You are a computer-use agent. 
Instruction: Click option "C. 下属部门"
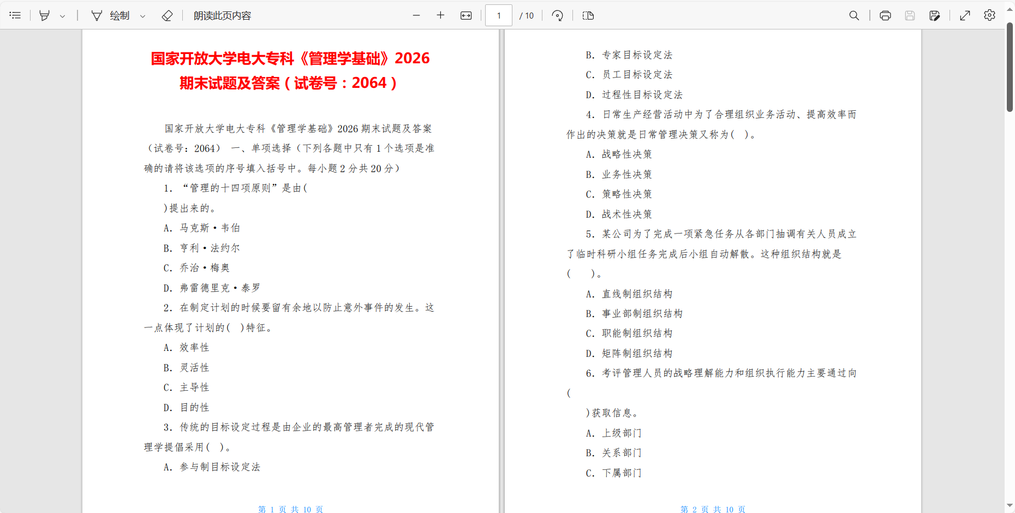click(x=613, y=473)
